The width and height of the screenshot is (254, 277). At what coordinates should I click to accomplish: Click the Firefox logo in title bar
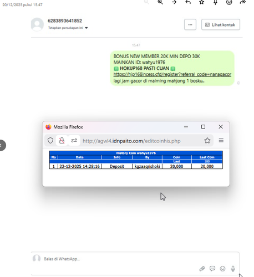click(48, 127)
